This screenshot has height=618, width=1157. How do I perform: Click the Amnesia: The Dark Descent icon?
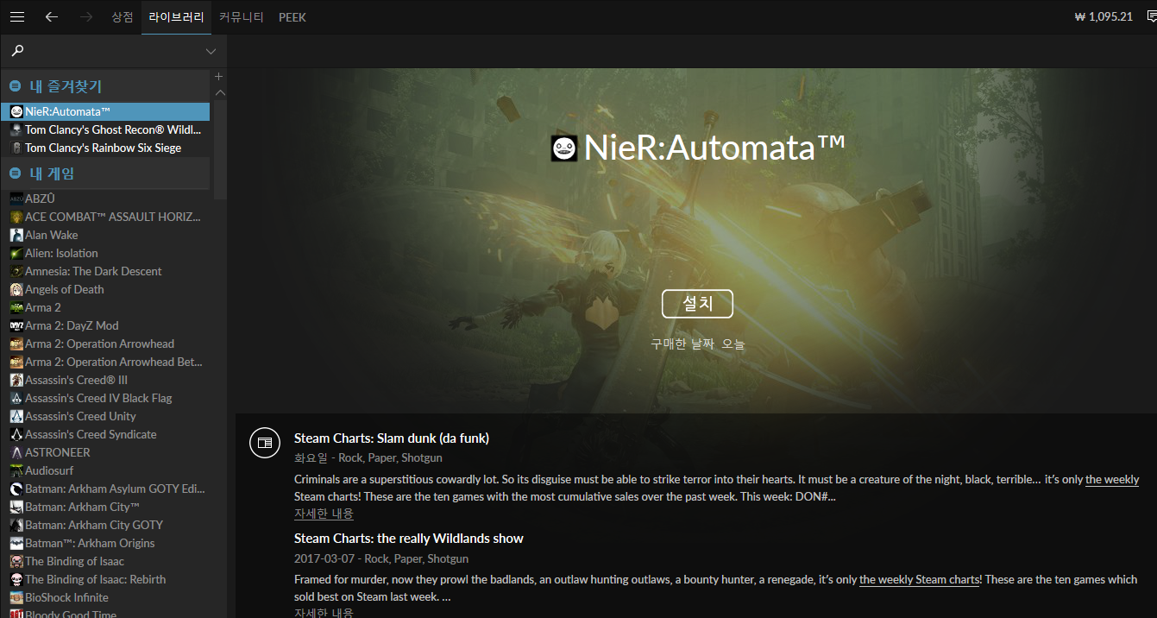tap(16, 271)
